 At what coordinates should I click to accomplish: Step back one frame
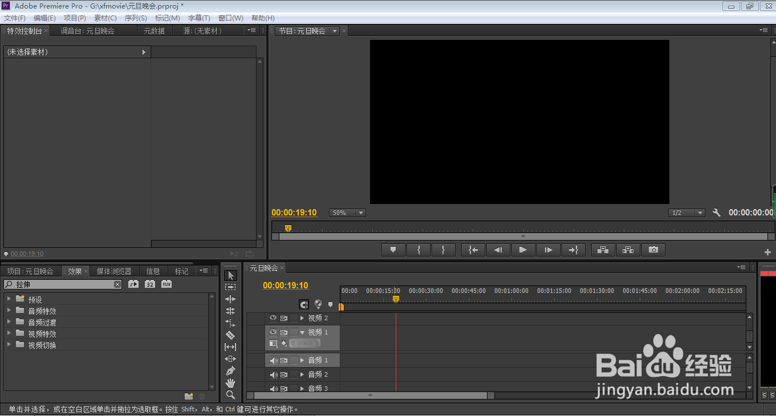498,250
